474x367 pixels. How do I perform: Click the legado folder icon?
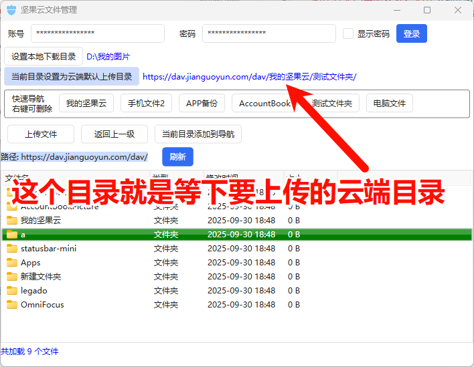[11, 291]
